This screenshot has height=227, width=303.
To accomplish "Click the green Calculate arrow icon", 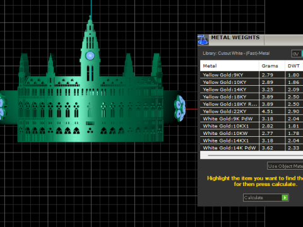I will tap(285, 197).
